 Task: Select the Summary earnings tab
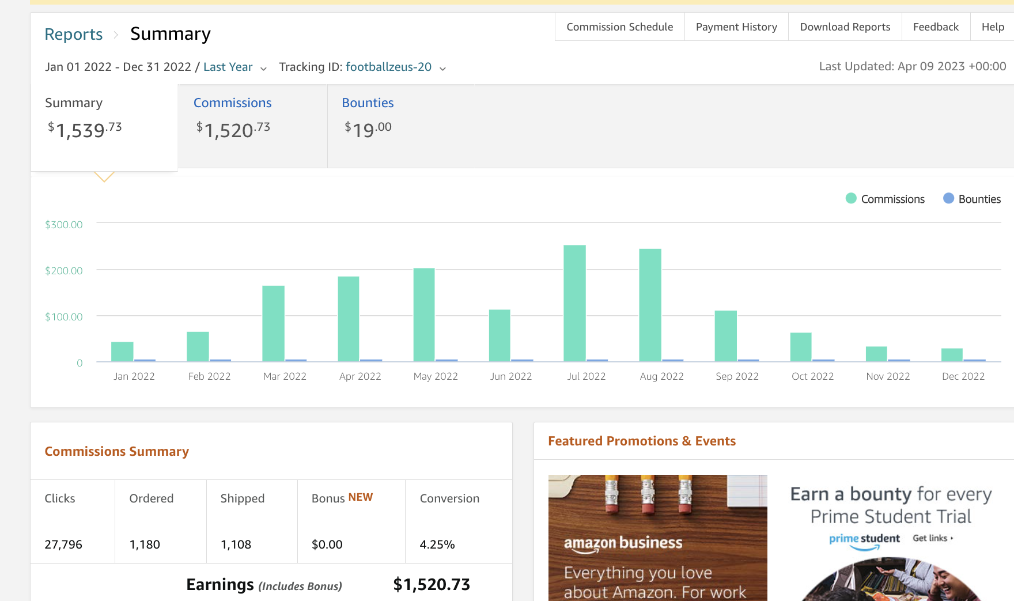(x=104, y=127)
